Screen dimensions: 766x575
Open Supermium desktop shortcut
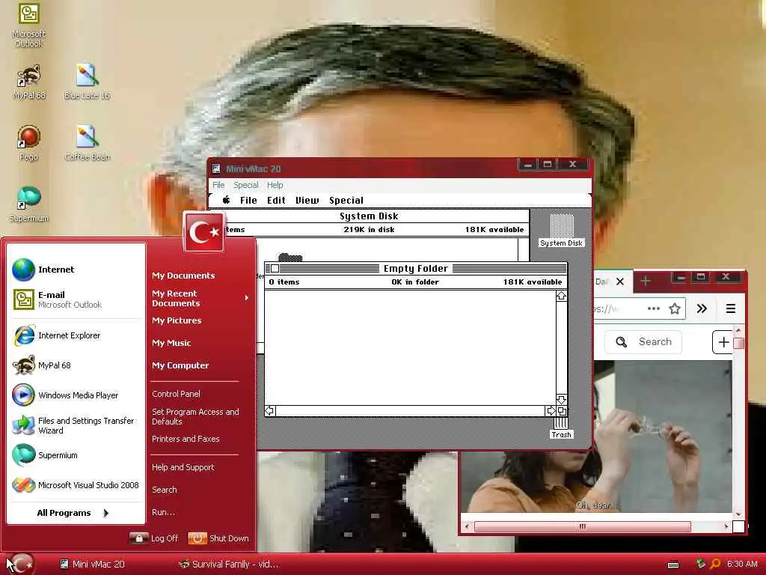[28, 204]
